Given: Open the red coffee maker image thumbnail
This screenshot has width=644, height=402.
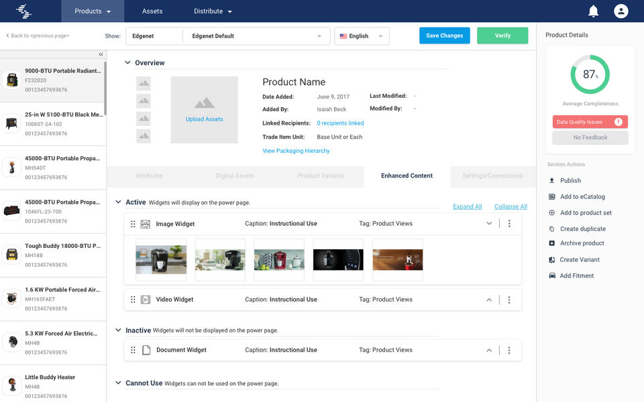Looking at the screenshot, I should pyautogui.click(x=279, y=260).
